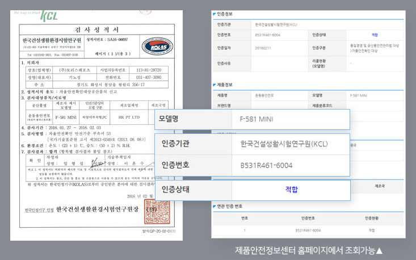This screenshot has height=260, width=416.
Task: Select 성적서번호 SA16-00097 on the certificate
Action: [107, 40]
